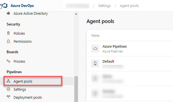Viewport: 173px width, 102px height.
Task: Click the Name column header
Action: [95, 35]
